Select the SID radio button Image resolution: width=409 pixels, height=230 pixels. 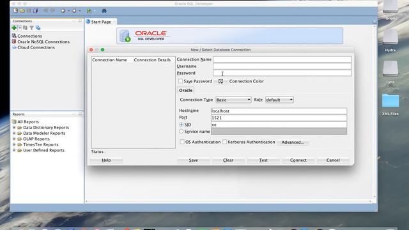181,125
